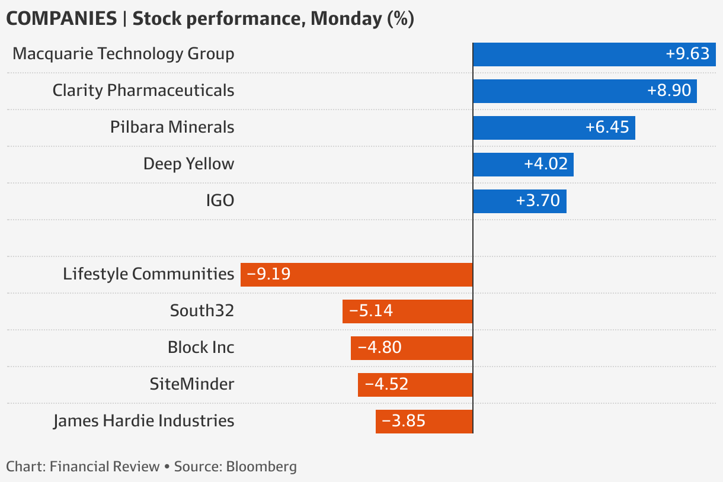723x482 pixels.
Task: Click the South32 −5.14 bar
Action: pos(408,311)
